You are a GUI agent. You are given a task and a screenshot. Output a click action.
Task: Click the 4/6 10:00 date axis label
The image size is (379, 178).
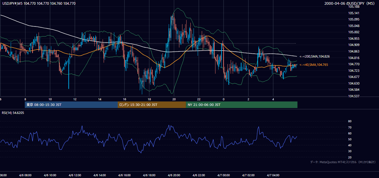[50, 175]
